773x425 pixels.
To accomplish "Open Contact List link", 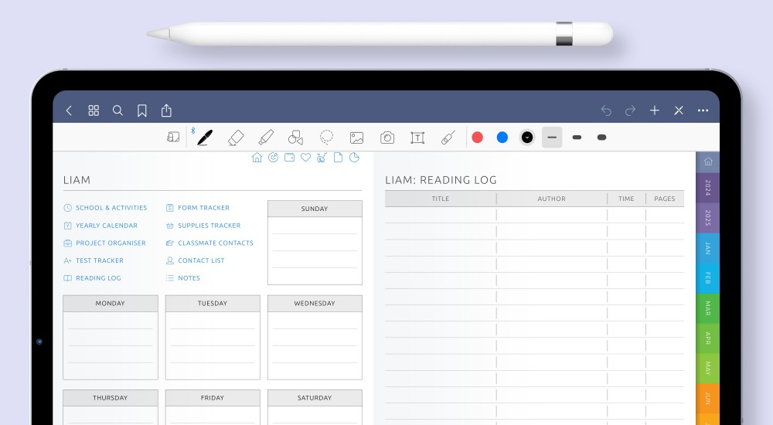I will (x=196, y=260).
